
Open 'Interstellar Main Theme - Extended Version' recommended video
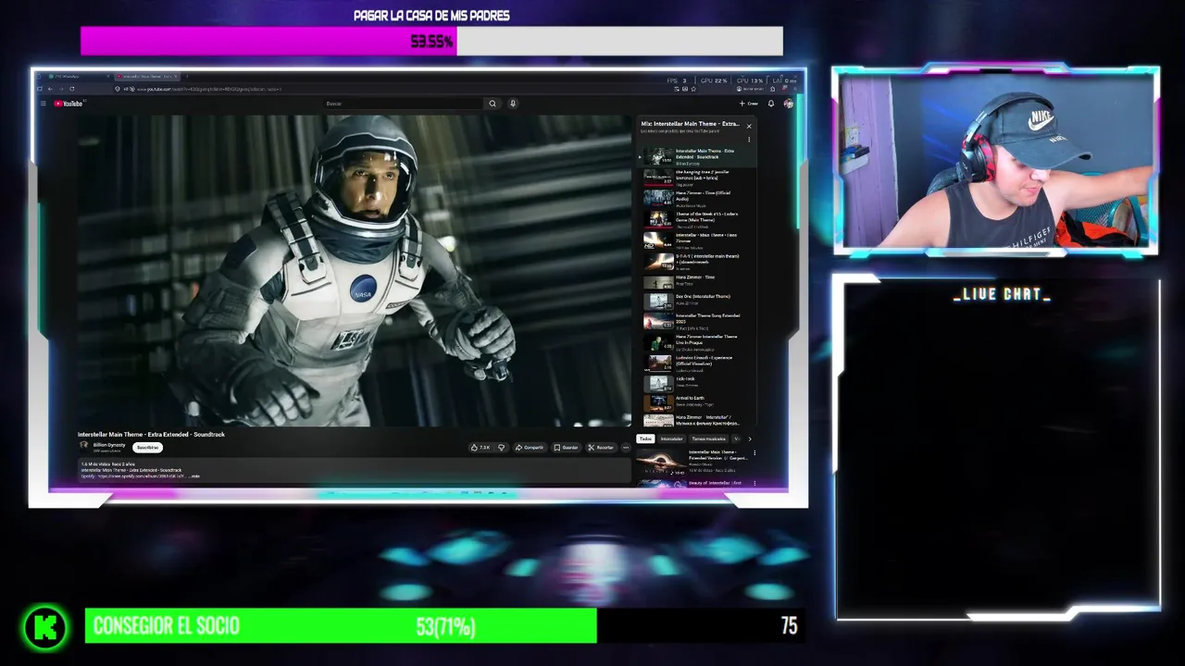pyautogui.click(x=694, y=461)
